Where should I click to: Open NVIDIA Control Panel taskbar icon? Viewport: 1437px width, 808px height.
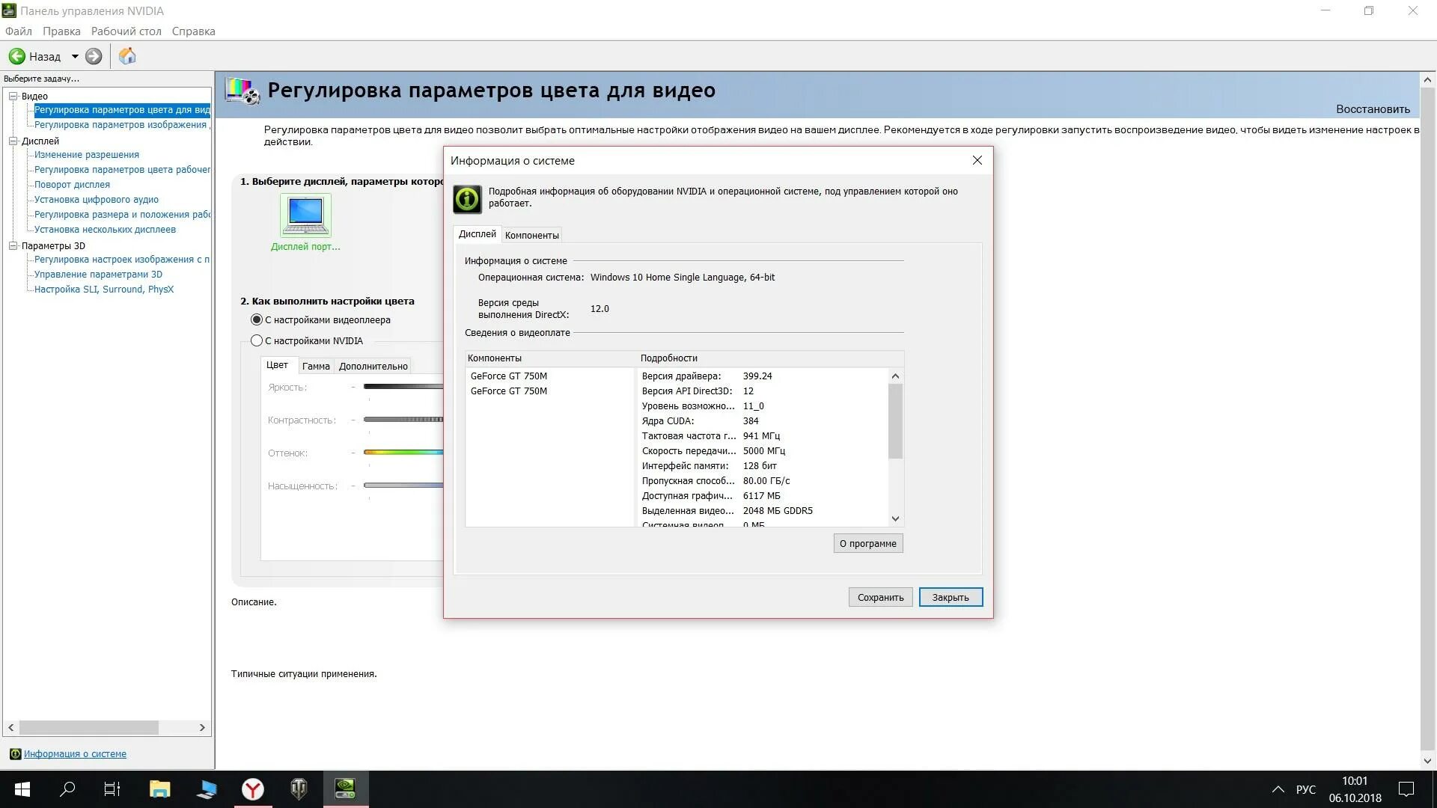pyautogui.click(x=346, y=789)
